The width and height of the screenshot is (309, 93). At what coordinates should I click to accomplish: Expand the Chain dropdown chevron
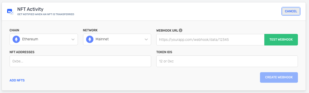(73, 40)
